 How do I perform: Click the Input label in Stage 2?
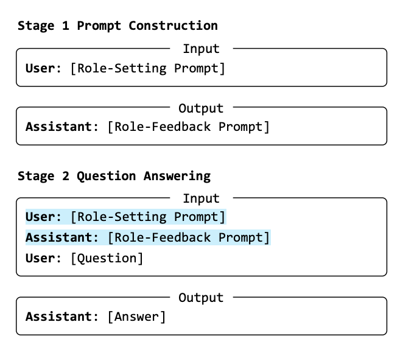201,198
